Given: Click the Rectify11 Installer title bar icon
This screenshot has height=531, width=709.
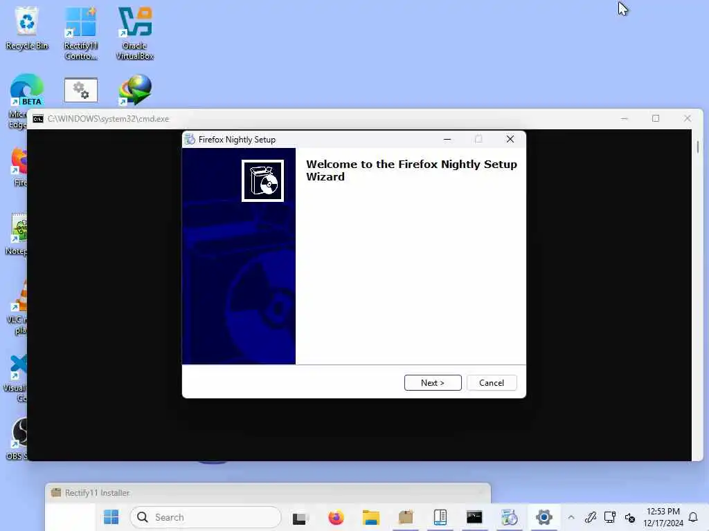Looking at the screenshot, I should point(56,492).
